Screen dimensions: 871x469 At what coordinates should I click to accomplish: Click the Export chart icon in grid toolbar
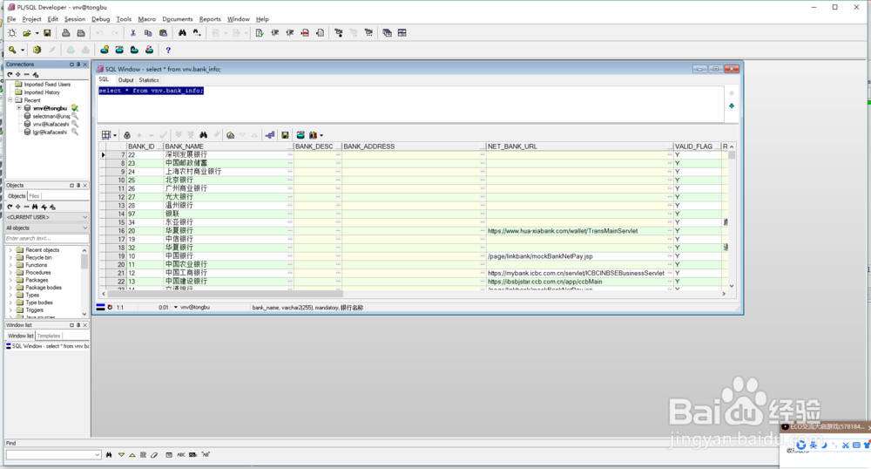pos(314,135)
